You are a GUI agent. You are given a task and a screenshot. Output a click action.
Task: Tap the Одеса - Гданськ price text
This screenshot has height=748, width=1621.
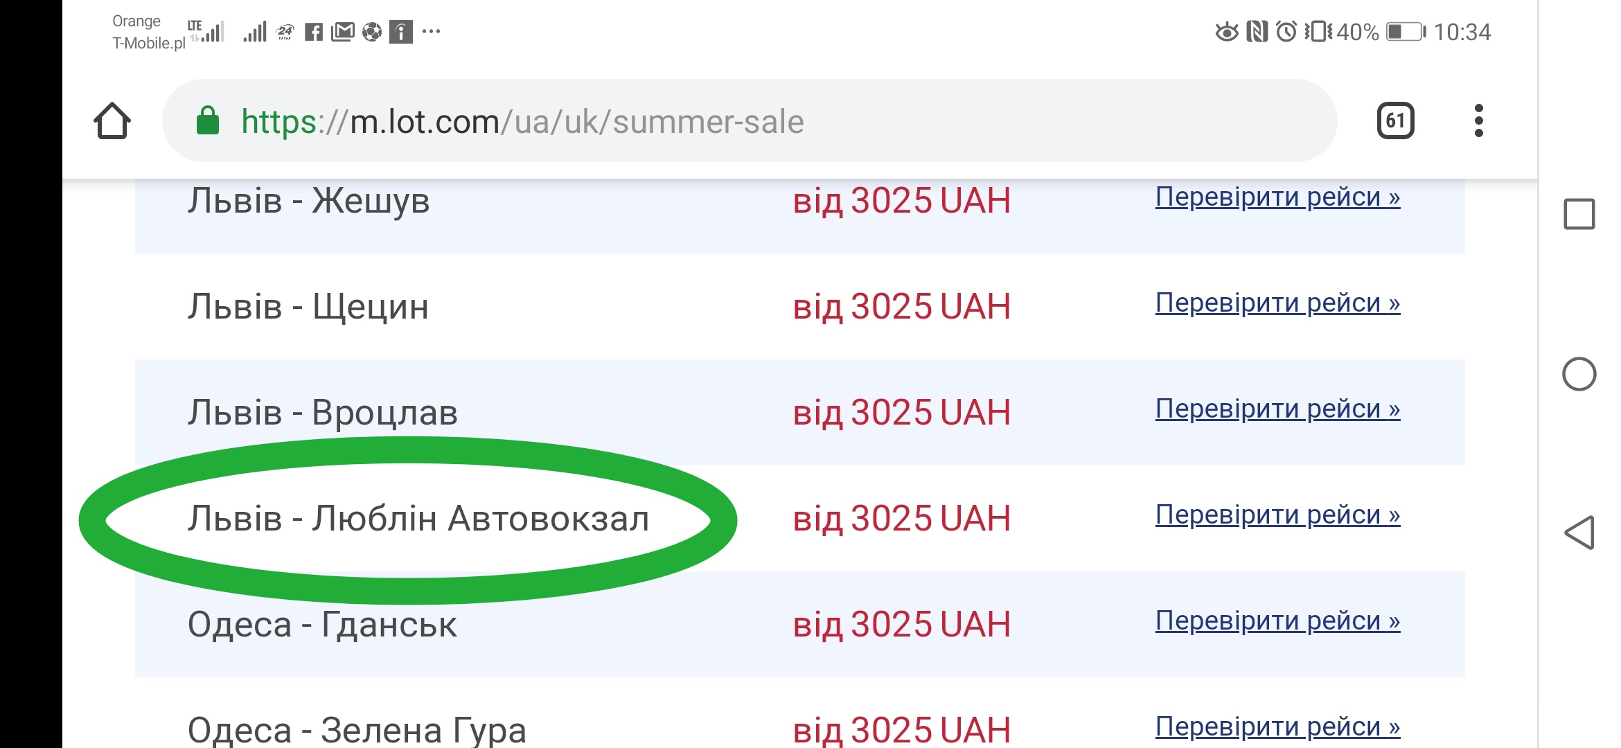(901, 625)
